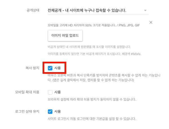
Task: Click the X icon beside the image upload hint
Action: click(151, 22)
